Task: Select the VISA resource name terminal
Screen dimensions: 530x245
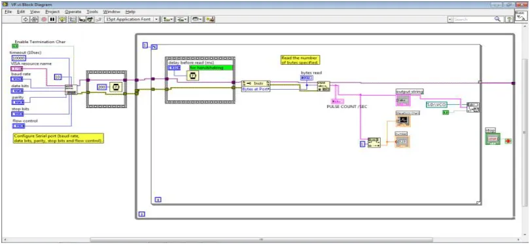Action: click(17, 69)
